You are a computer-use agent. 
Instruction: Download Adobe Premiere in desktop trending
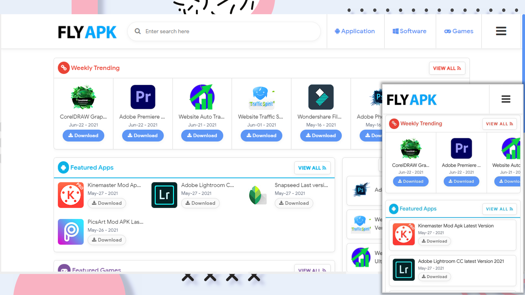(x=143, y=136)
